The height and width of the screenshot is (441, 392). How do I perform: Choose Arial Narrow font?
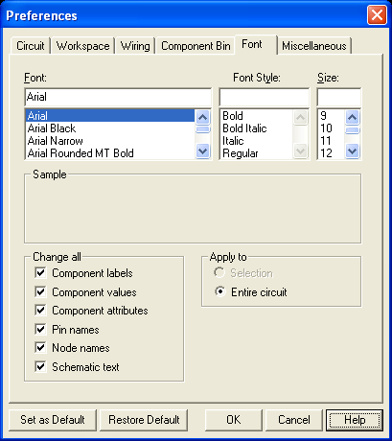click(x=110, y=141)
